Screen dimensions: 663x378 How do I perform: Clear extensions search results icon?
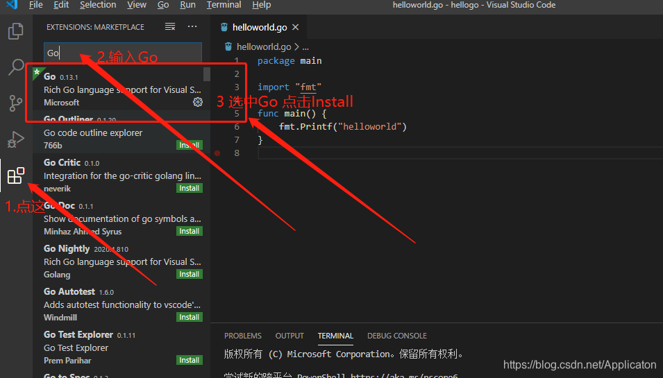170,26
